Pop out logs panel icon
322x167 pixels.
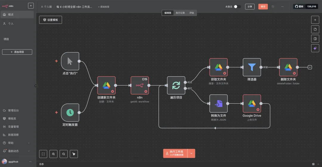pos(313,164)
